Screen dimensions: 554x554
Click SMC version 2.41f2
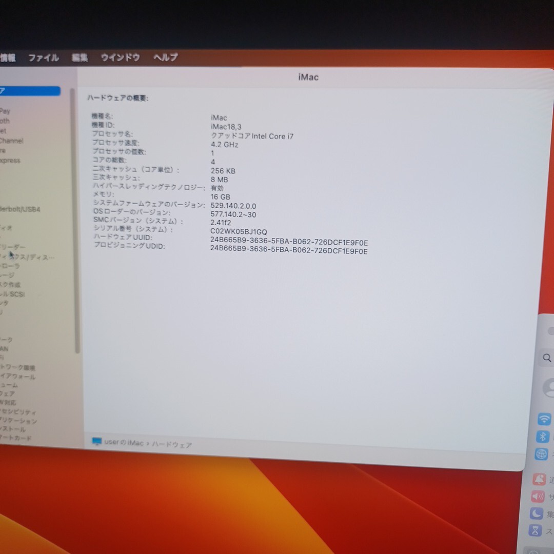221,223
